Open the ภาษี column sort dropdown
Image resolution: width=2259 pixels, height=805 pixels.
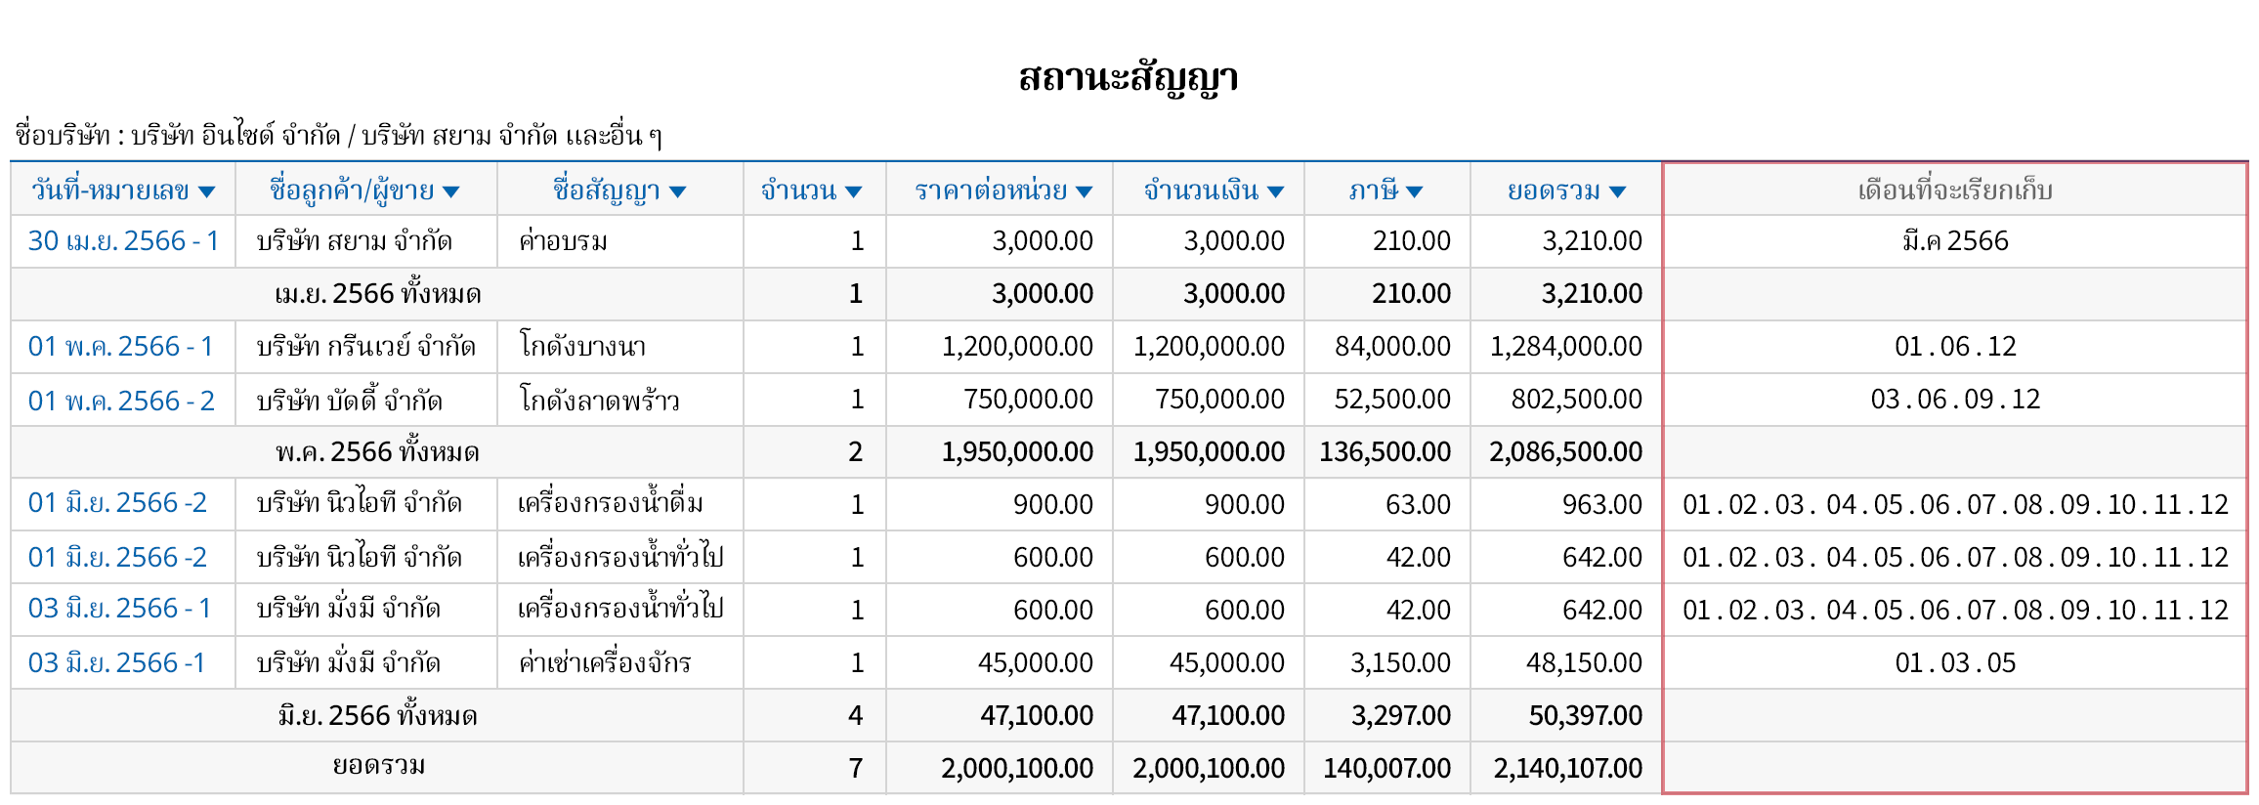click(1414, 191)
